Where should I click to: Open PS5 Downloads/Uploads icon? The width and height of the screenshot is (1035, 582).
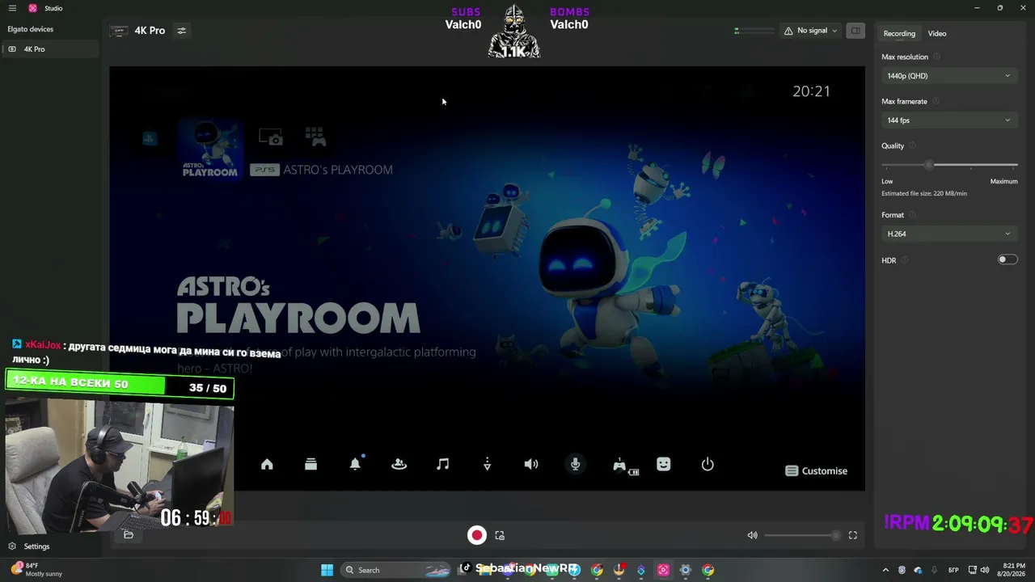click(487, 464)
